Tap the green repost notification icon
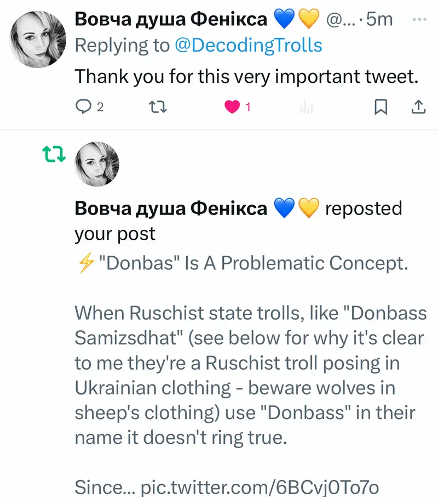 coord(54,155)
